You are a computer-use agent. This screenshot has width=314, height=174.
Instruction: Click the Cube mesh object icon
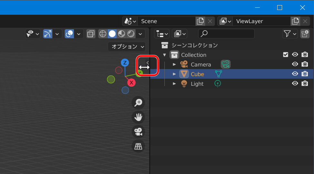[x=184, y=74]
